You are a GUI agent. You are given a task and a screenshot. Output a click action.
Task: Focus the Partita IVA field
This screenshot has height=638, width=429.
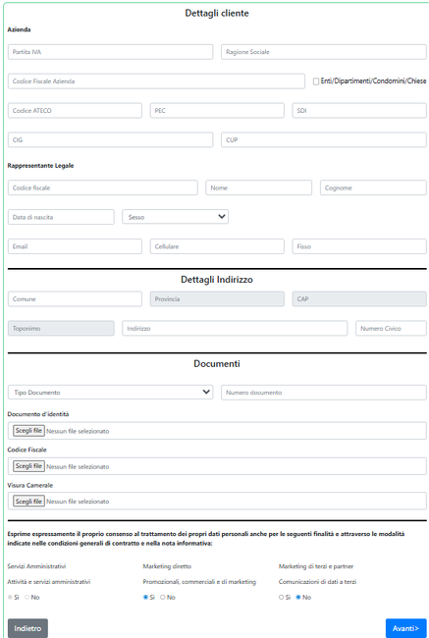(110, 52)
